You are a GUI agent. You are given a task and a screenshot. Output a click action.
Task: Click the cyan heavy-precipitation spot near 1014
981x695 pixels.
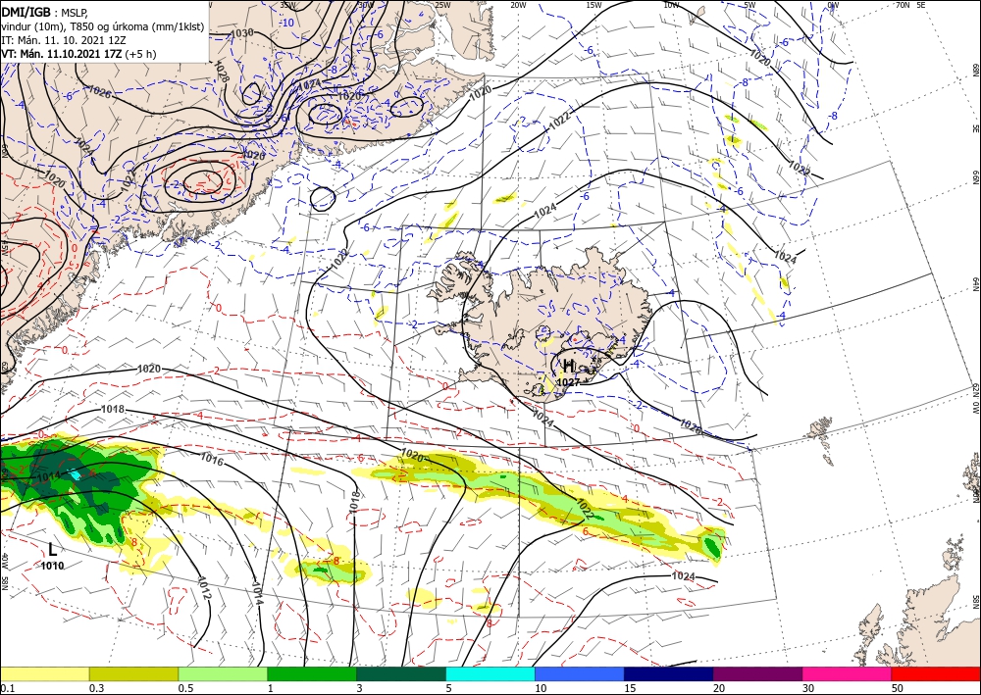[75, 475]
